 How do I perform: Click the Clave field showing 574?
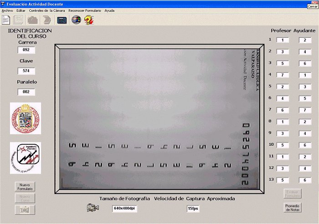tap(26, 71)
